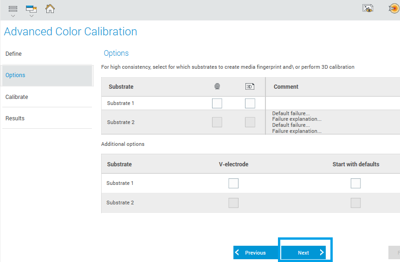
Task: Click the Next button
Action: click(303, 253)
